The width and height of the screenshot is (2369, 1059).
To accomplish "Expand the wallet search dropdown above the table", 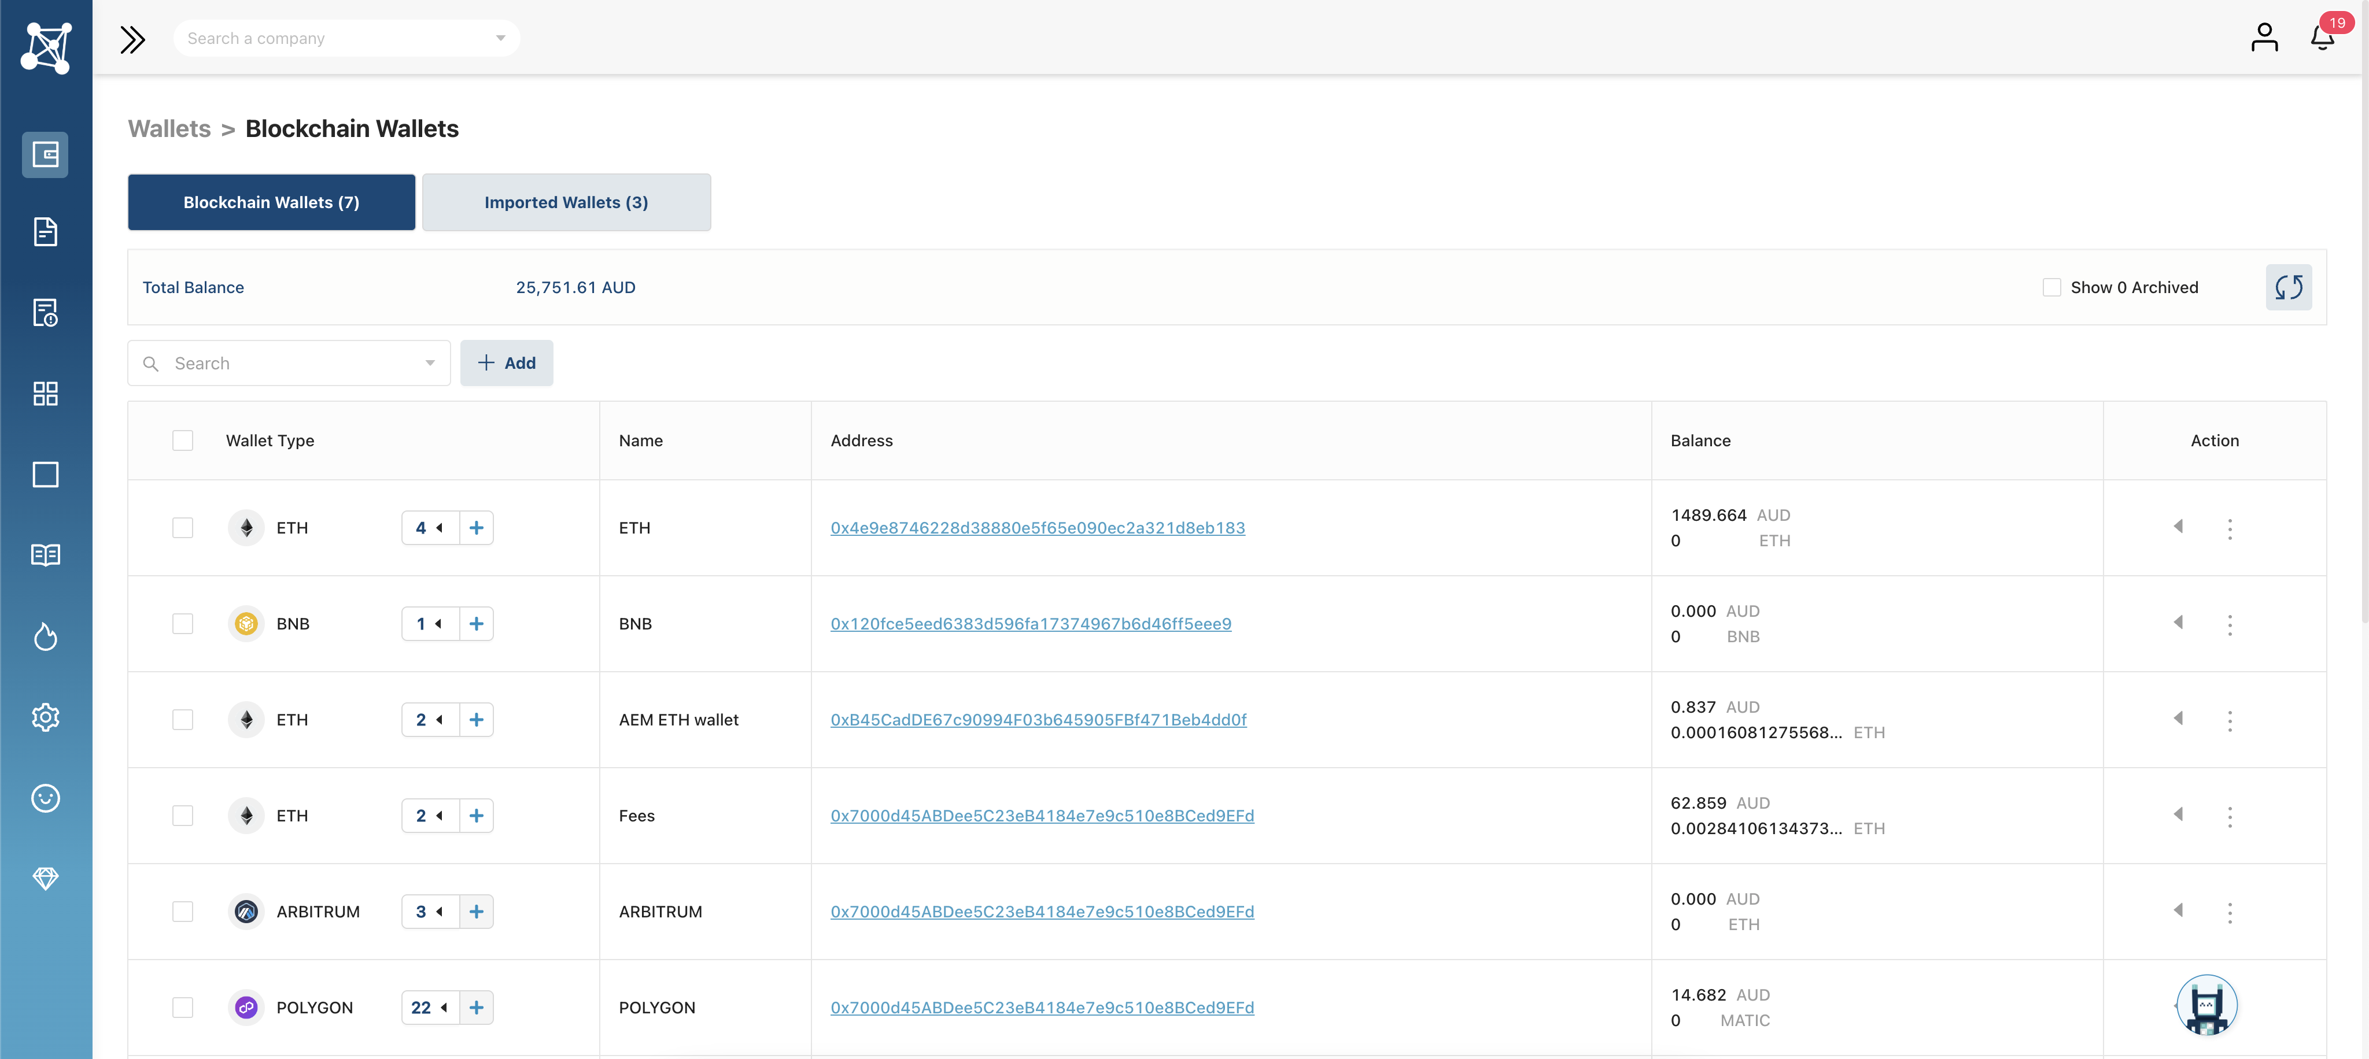I will coord(429,363).
